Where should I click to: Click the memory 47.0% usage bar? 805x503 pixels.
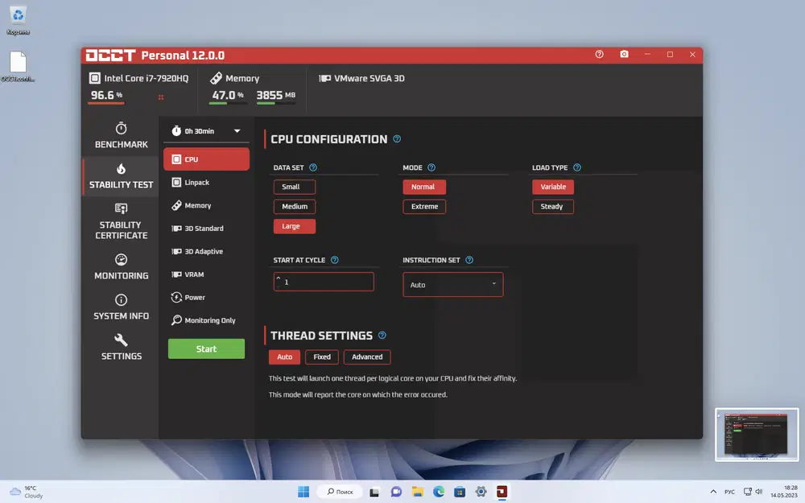click(x=228, y=103)
